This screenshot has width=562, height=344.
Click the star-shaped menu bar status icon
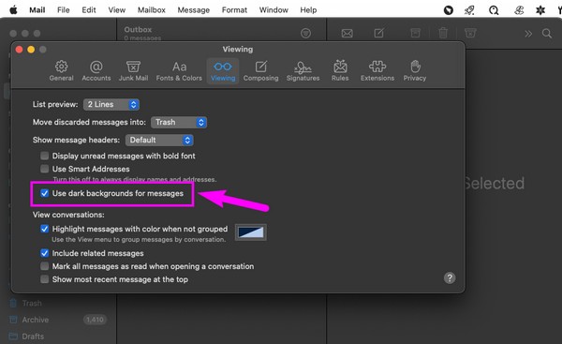pos(540,10)
